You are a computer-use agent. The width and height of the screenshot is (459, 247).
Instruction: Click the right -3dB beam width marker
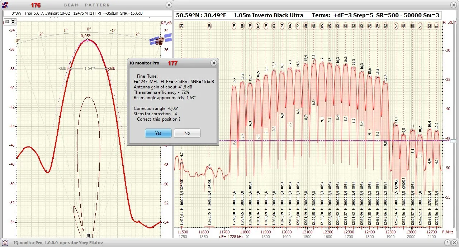pyautogui.click(x=106, y=68)
